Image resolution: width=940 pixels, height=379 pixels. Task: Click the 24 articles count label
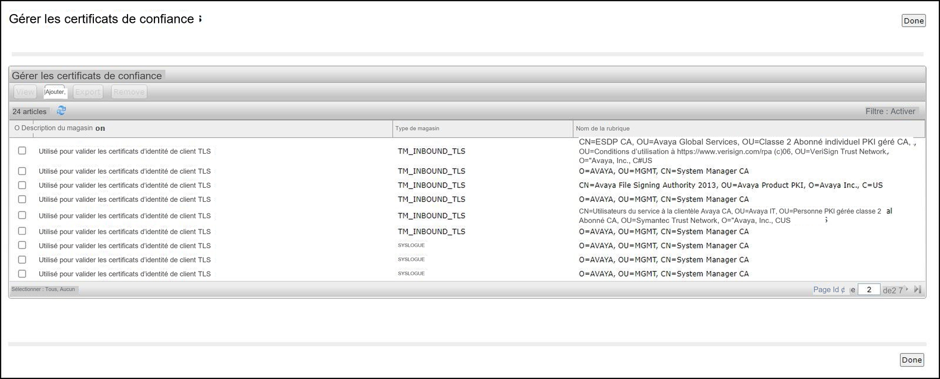coord(29,111)
